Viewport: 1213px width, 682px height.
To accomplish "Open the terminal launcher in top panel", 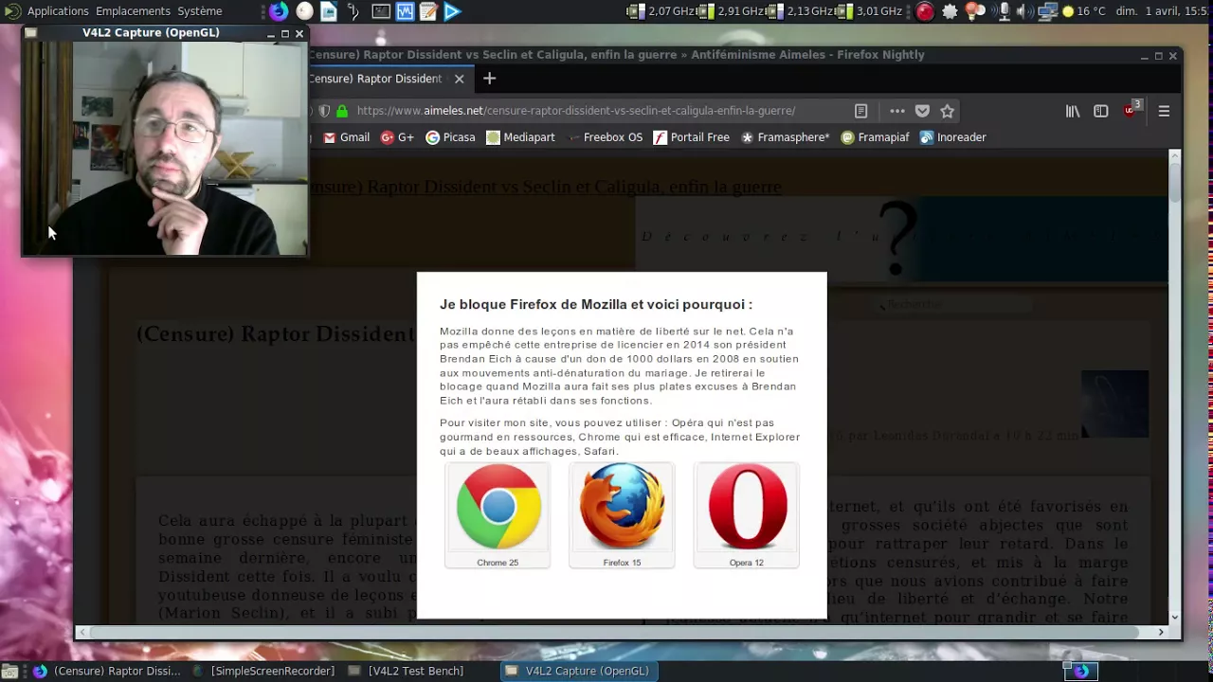I will point(380,11).
